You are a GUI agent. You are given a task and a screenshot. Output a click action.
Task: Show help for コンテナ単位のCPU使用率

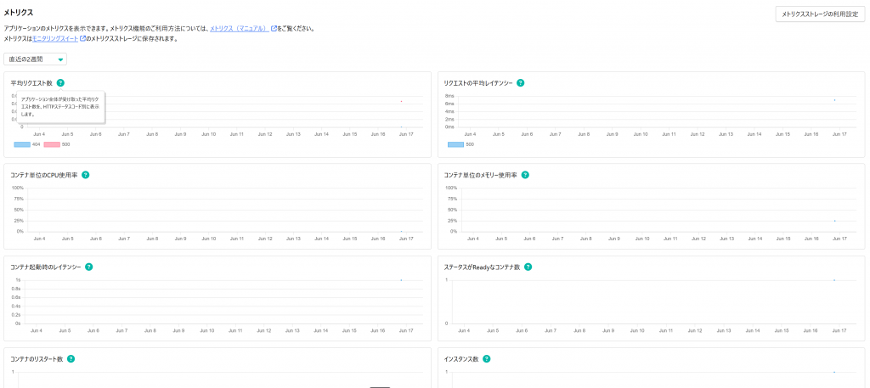86,175
